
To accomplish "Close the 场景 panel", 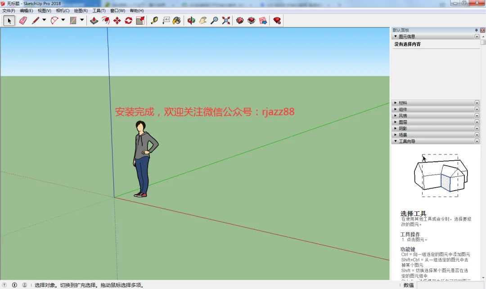I will (x=477, y=135).
